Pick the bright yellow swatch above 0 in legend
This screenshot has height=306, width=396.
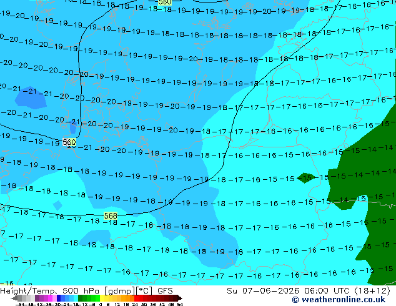click(102, 299)
